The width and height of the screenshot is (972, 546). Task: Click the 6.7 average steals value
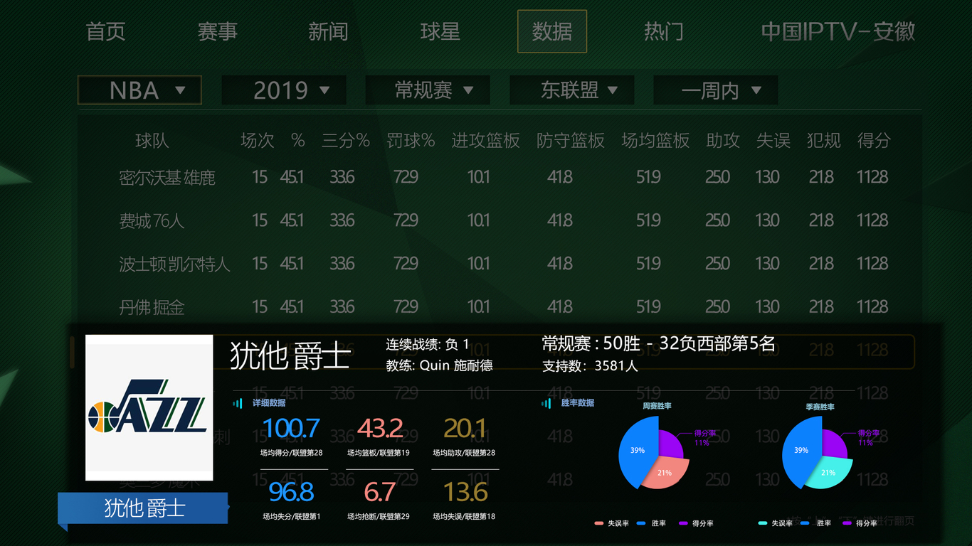click(379, 492)
